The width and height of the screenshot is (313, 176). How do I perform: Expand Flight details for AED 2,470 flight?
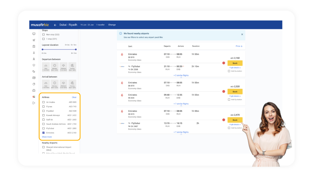[x=235, y=125]
